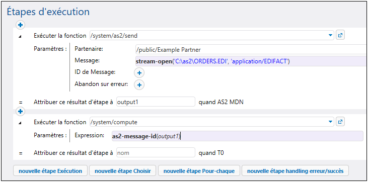Viewport: 368px width, 182px height.
Task: Open the /system/as2/send function dropdown arrow
Action: click(x=330, y=35)
